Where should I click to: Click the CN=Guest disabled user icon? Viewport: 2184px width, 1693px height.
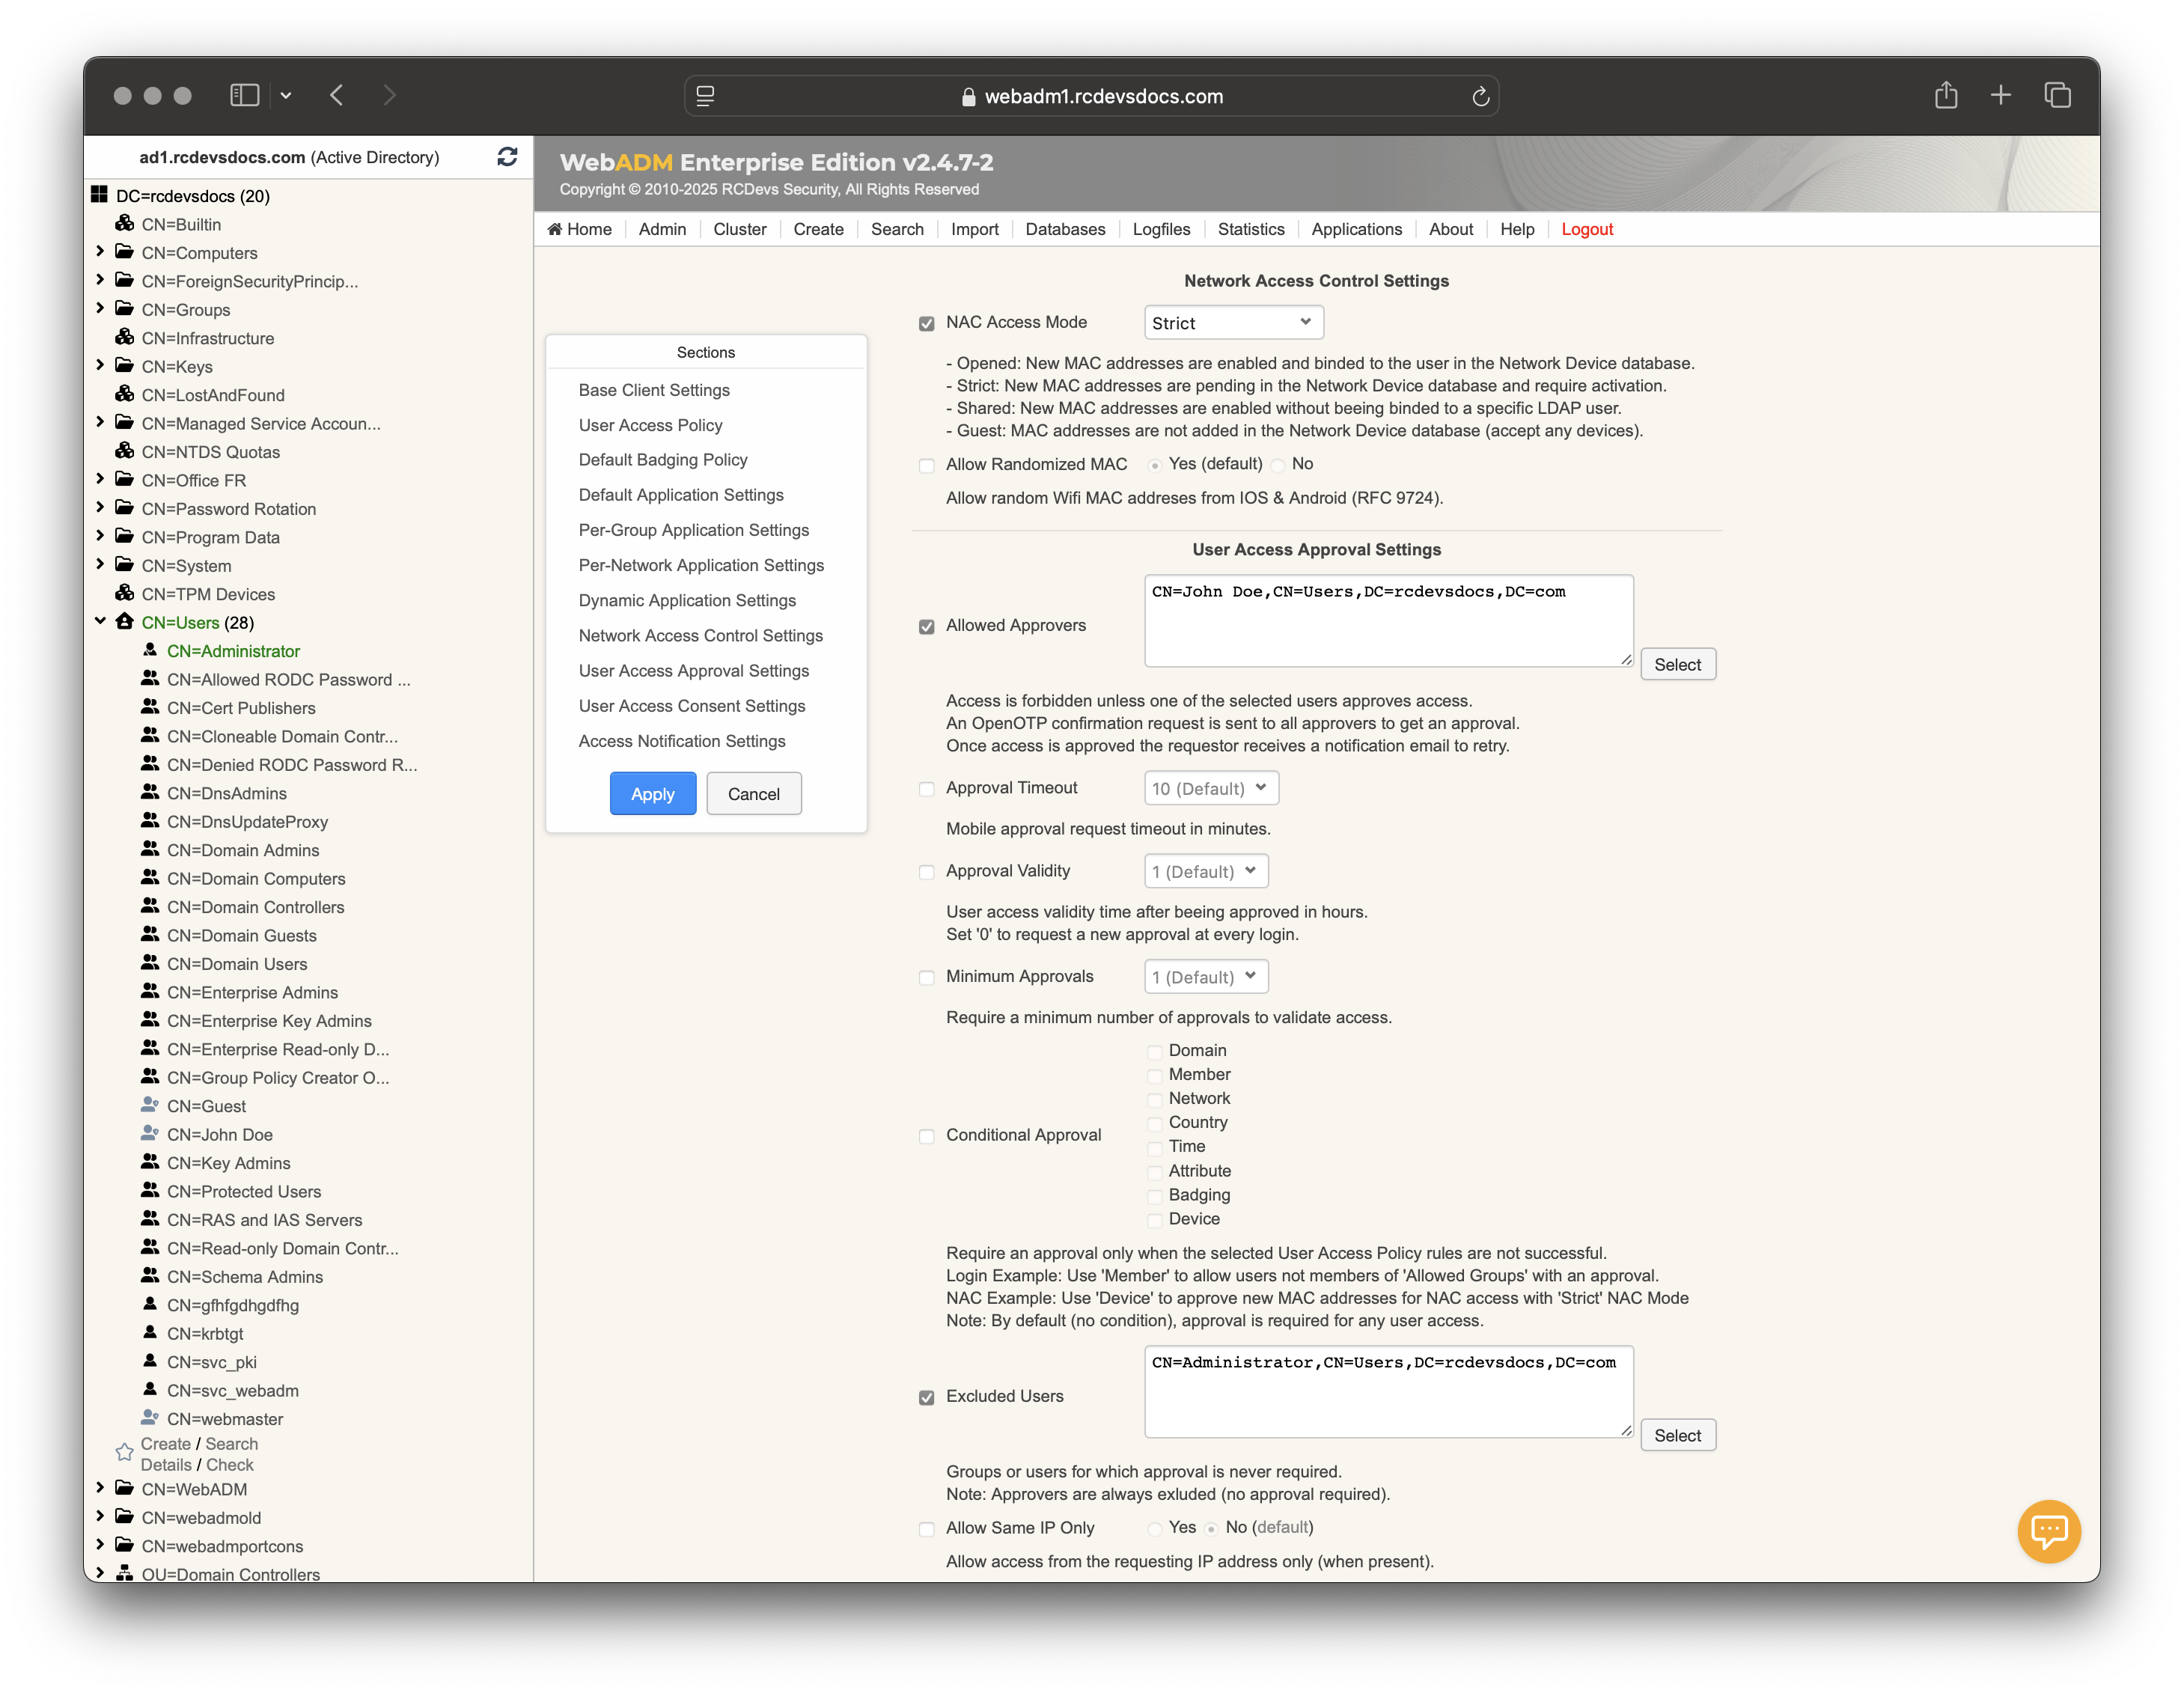point(150,1105)
